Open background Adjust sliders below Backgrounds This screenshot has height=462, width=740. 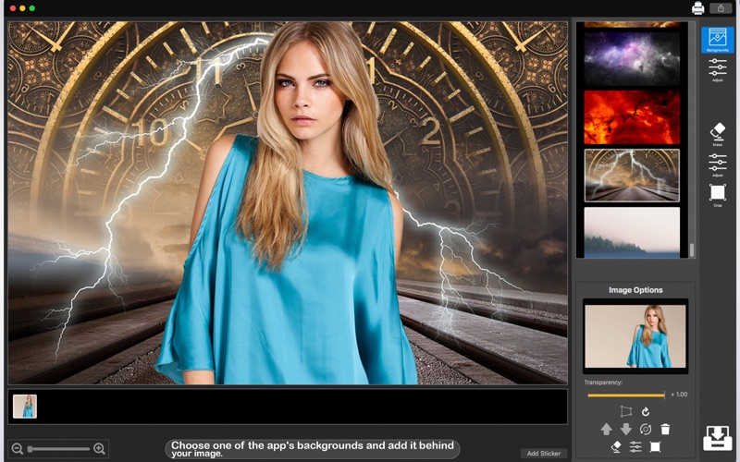[718, 70]
